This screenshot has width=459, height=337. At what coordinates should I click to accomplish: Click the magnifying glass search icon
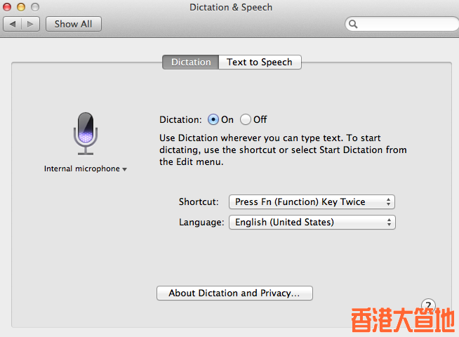[353, 24]
